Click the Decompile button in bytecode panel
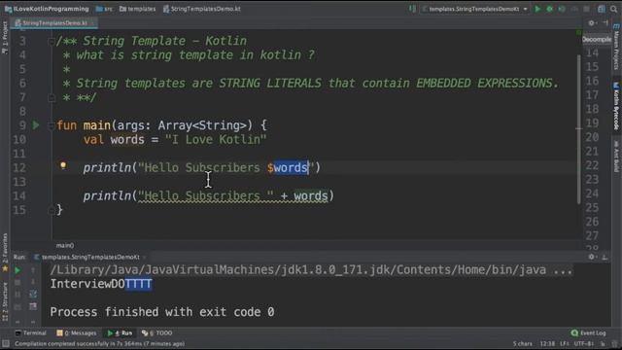The width and height of the screenshot is (622, 350). click(597, 39)
